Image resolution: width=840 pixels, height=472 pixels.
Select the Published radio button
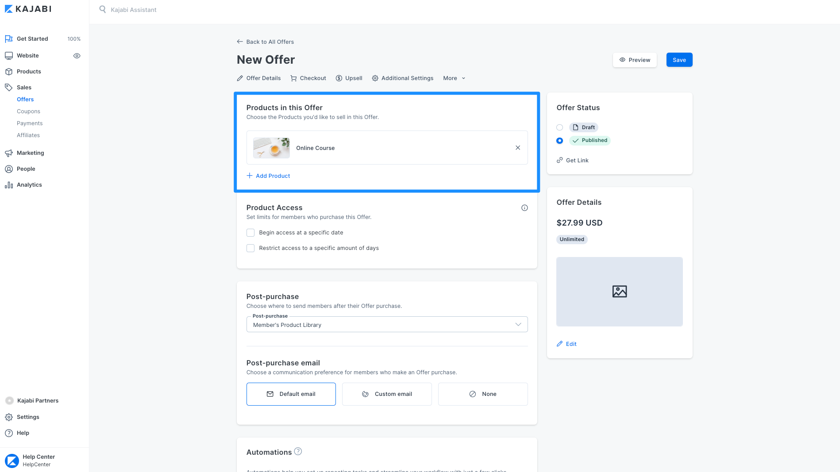tap(560, 141)
